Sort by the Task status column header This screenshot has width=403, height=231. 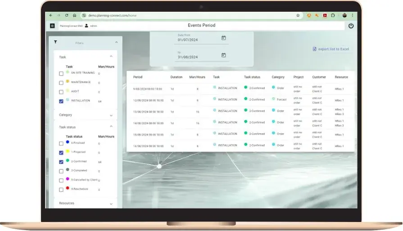[252, 77]
